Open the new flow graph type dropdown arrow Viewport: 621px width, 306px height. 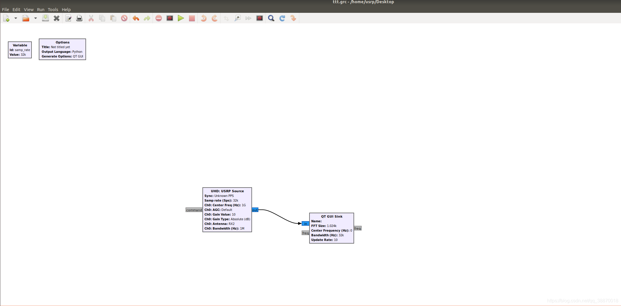pyautogui.click(x=16, y=18)
